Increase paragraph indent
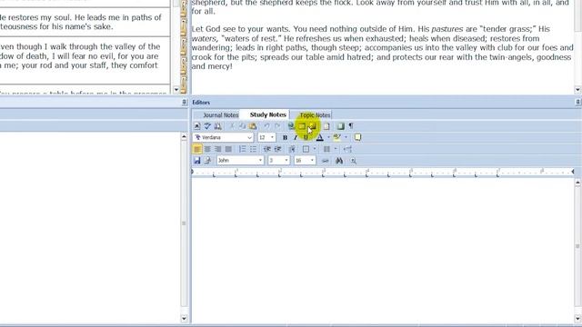This screenshot has height=327, width=582. (277, 149)
